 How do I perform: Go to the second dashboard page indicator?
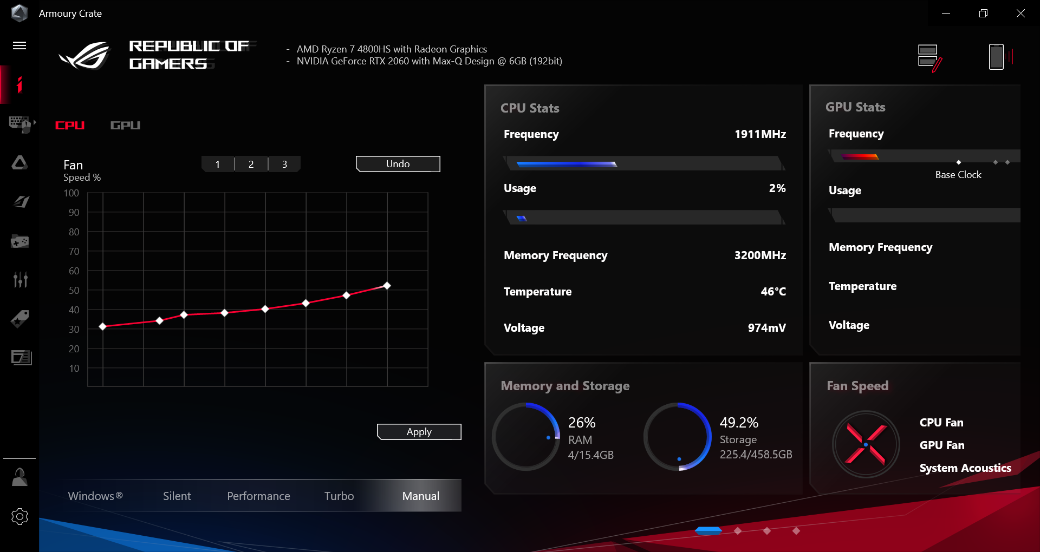(738, 531)
